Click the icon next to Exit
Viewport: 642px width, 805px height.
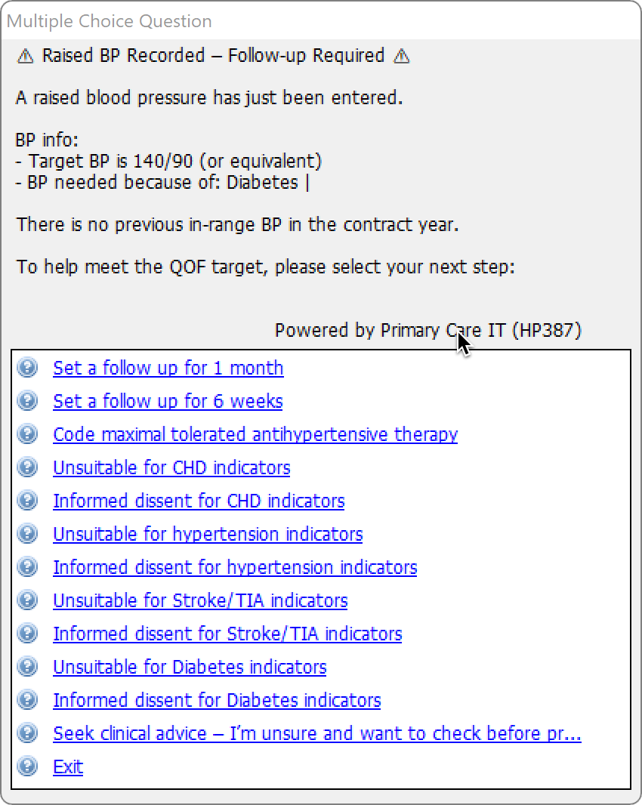coord(27,767)
